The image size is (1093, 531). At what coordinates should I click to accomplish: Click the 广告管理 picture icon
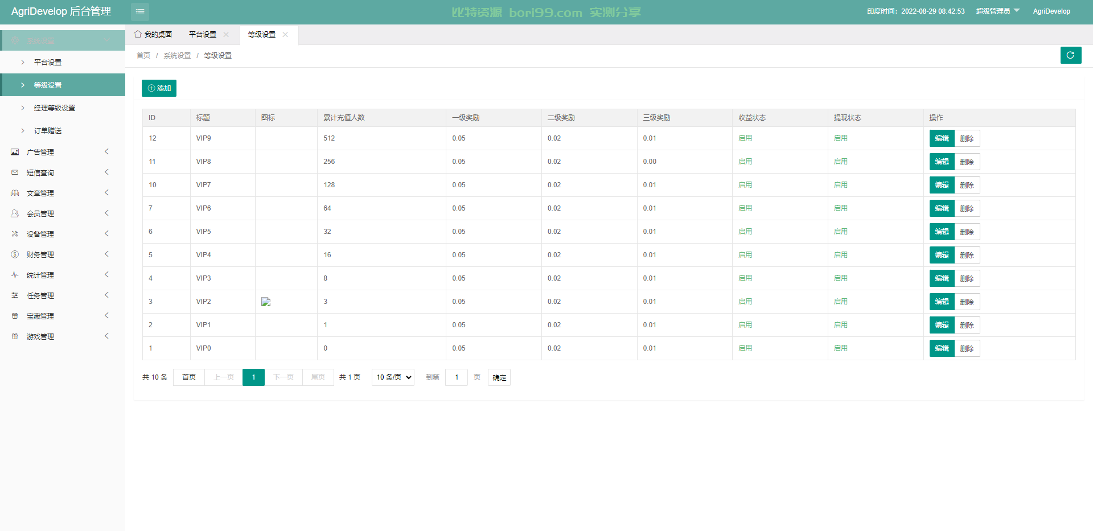click(15, 152)
